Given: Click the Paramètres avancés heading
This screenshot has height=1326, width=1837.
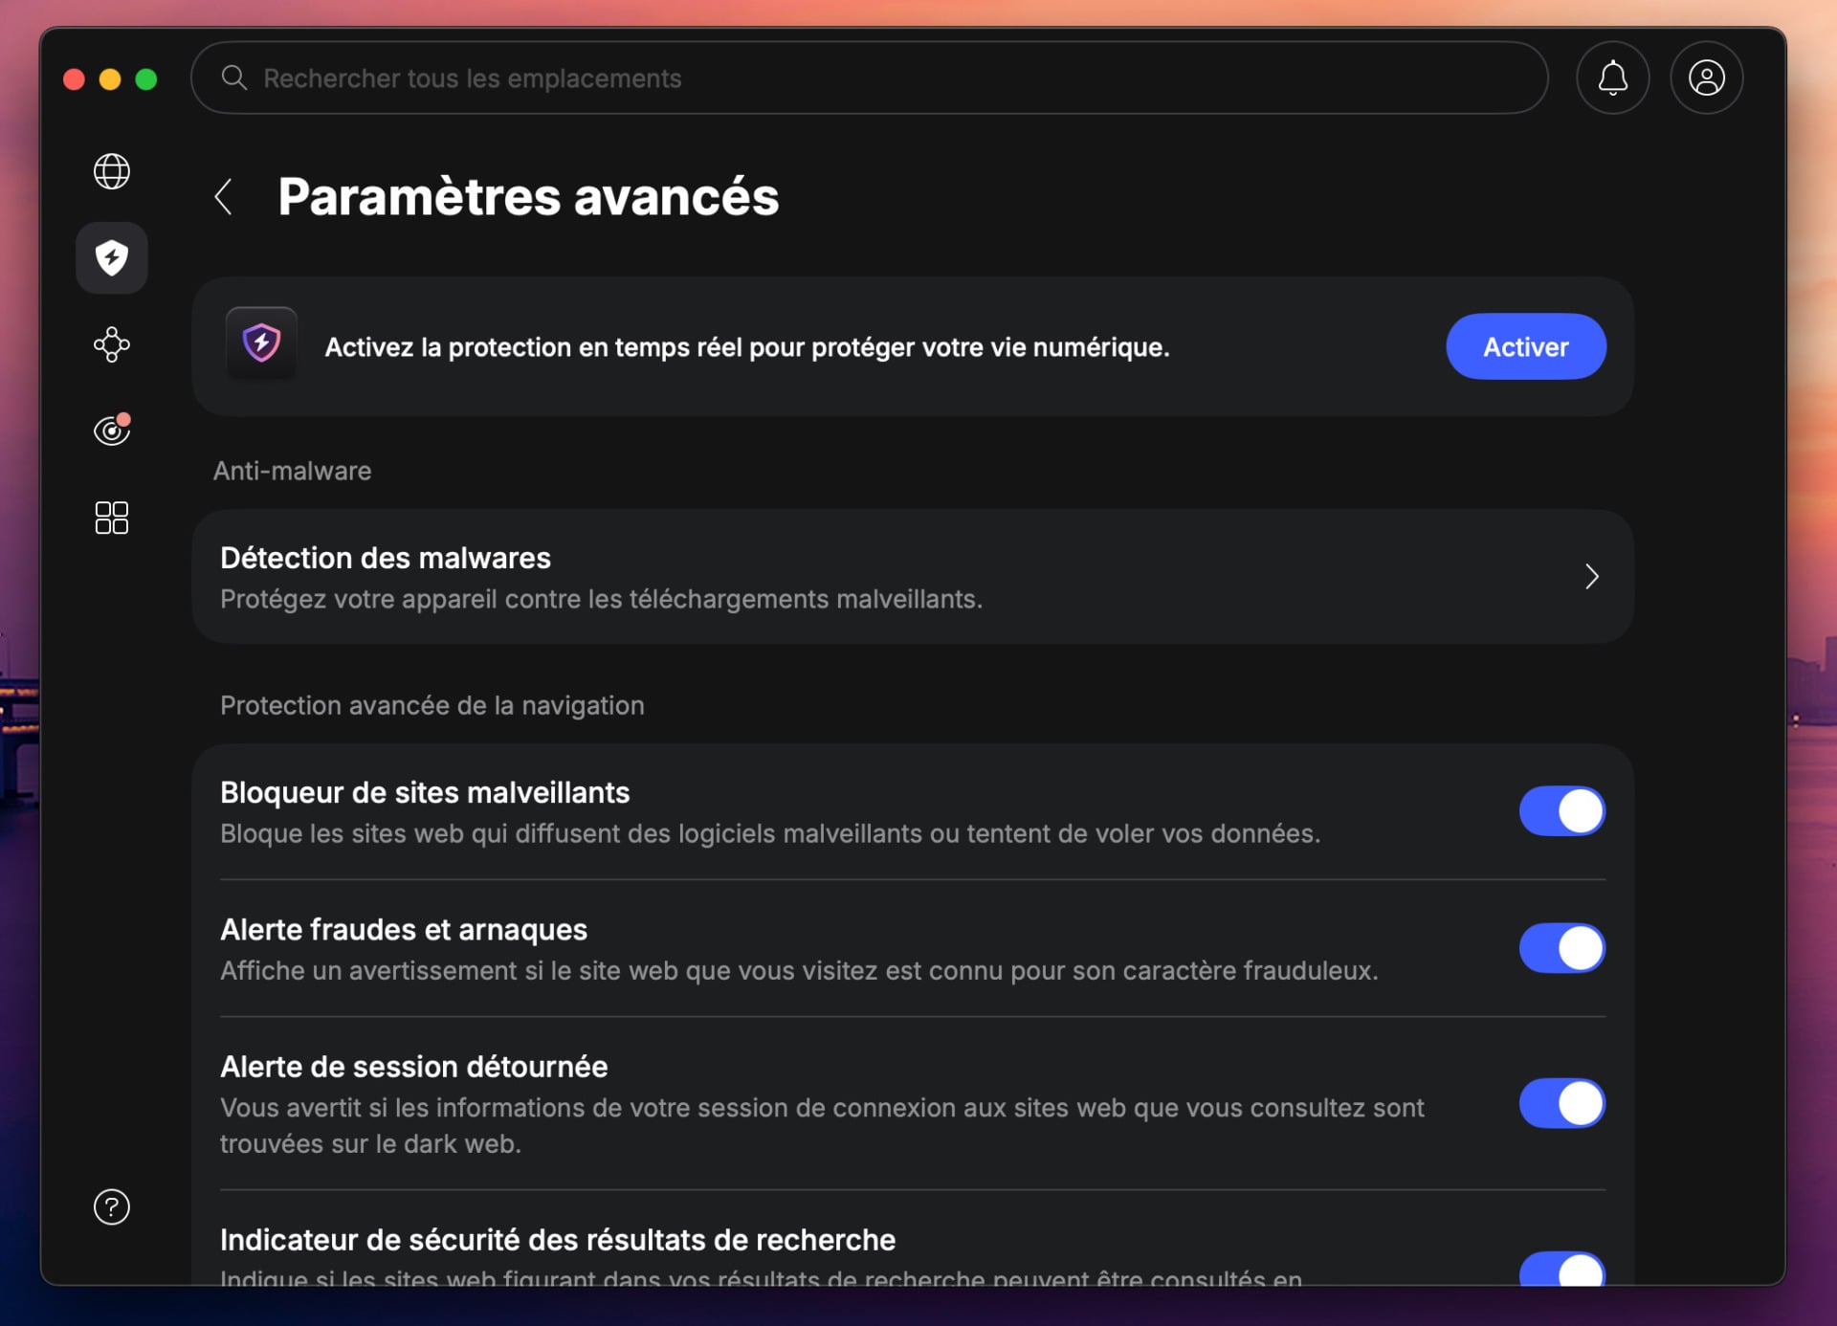Looking at the screenshot, I should (528, 197).
